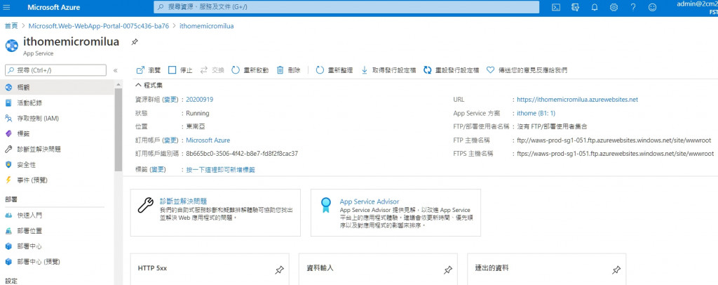The image size is (718, 285).
Task: Collapse the left sidebar with chevrons
Action: pos(116,70)
